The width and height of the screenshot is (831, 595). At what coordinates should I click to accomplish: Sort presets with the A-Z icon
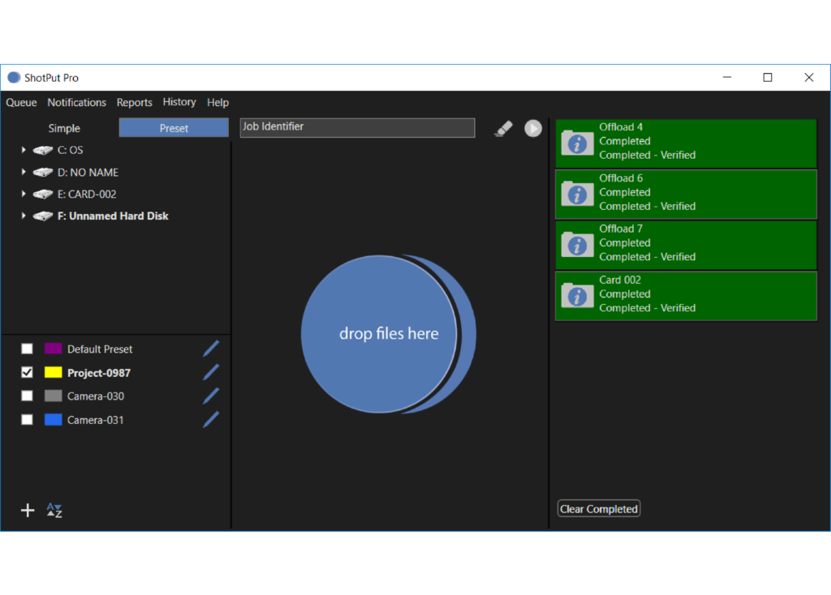pyautogui.click(x=54, y=510)
